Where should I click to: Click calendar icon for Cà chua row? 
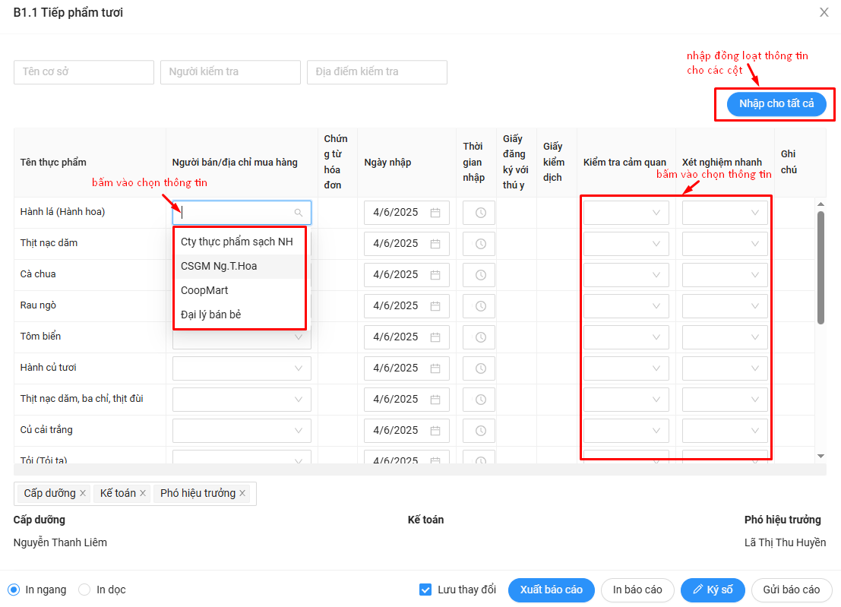click(435, 275)
